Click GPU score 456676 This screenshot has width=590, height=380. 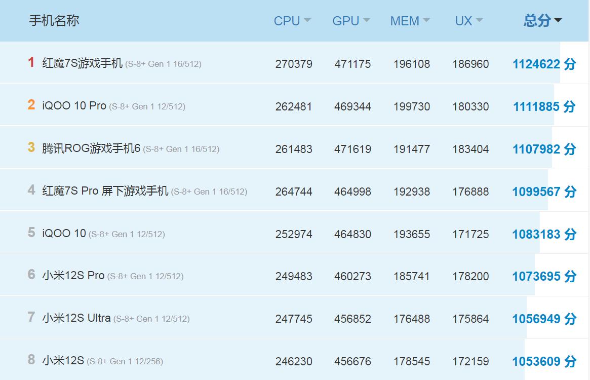point(352,362)
